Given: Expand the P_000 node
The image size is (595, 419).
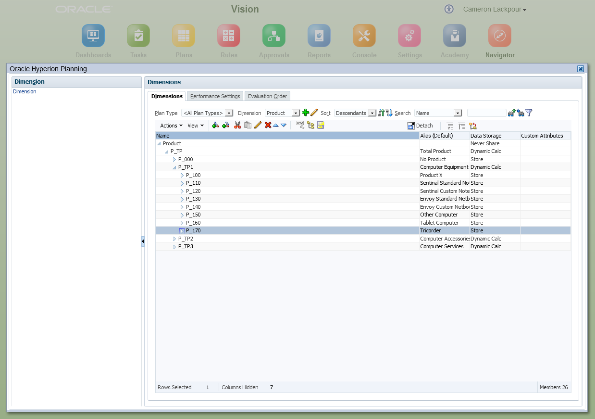Looking at the screenshot, I should point(174,159).
